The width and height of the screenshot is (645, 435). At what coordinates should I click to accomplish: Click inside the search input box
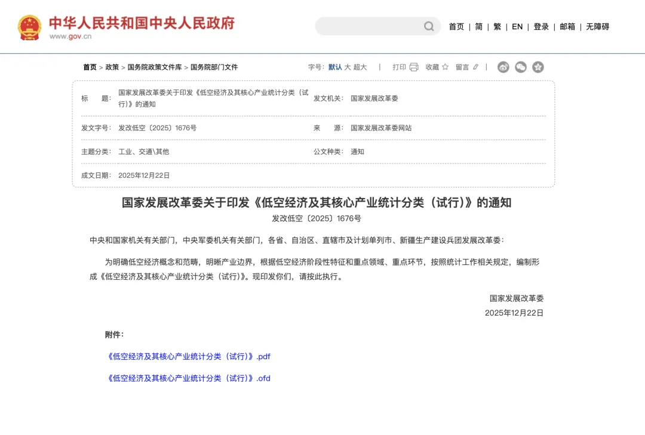(367, 26)
